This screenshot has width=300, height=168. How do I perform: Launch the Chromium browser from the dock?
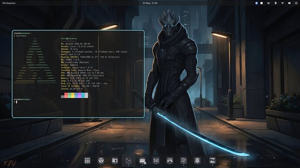click(101, 160)
